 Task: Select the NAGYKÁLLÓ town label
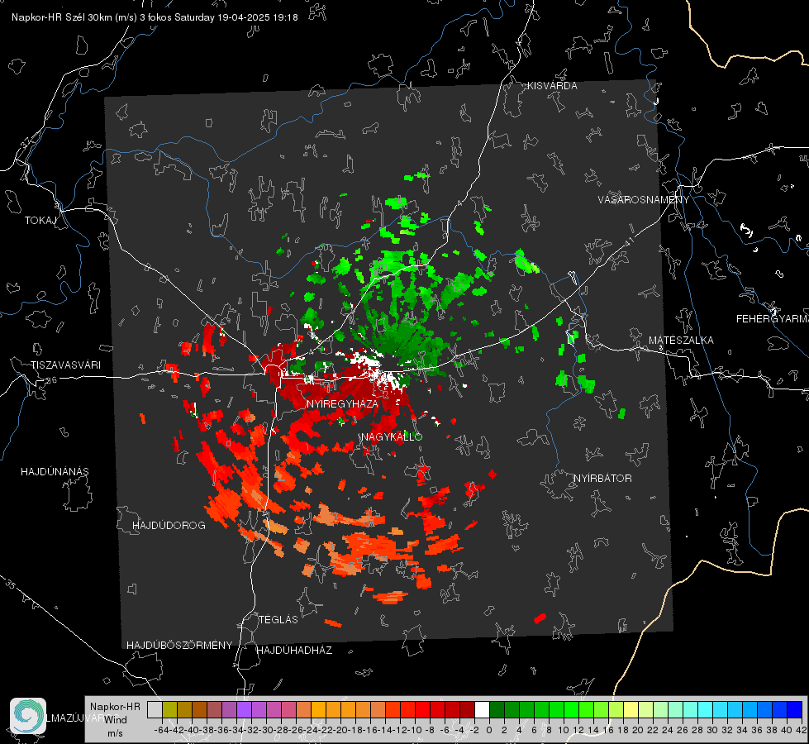[392, 437]
